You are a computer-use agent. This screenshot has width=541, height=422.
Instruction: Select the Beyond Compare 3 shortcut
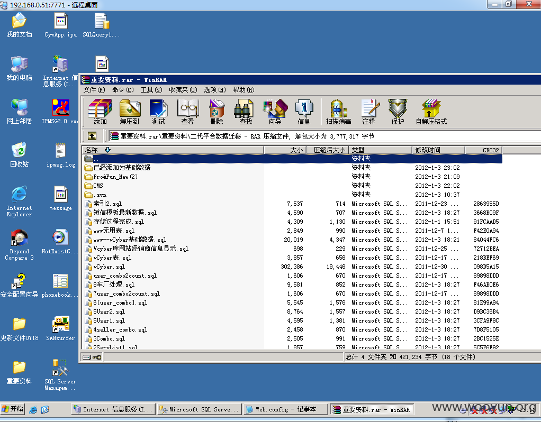point(19,245)
